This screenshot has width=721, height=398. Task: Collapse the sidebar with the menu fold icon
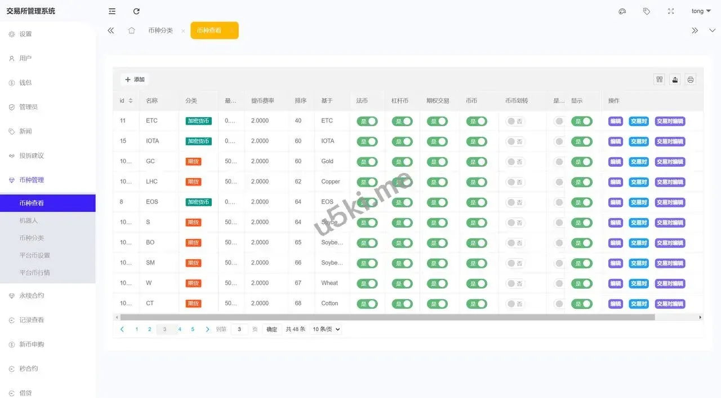point(112,11)
